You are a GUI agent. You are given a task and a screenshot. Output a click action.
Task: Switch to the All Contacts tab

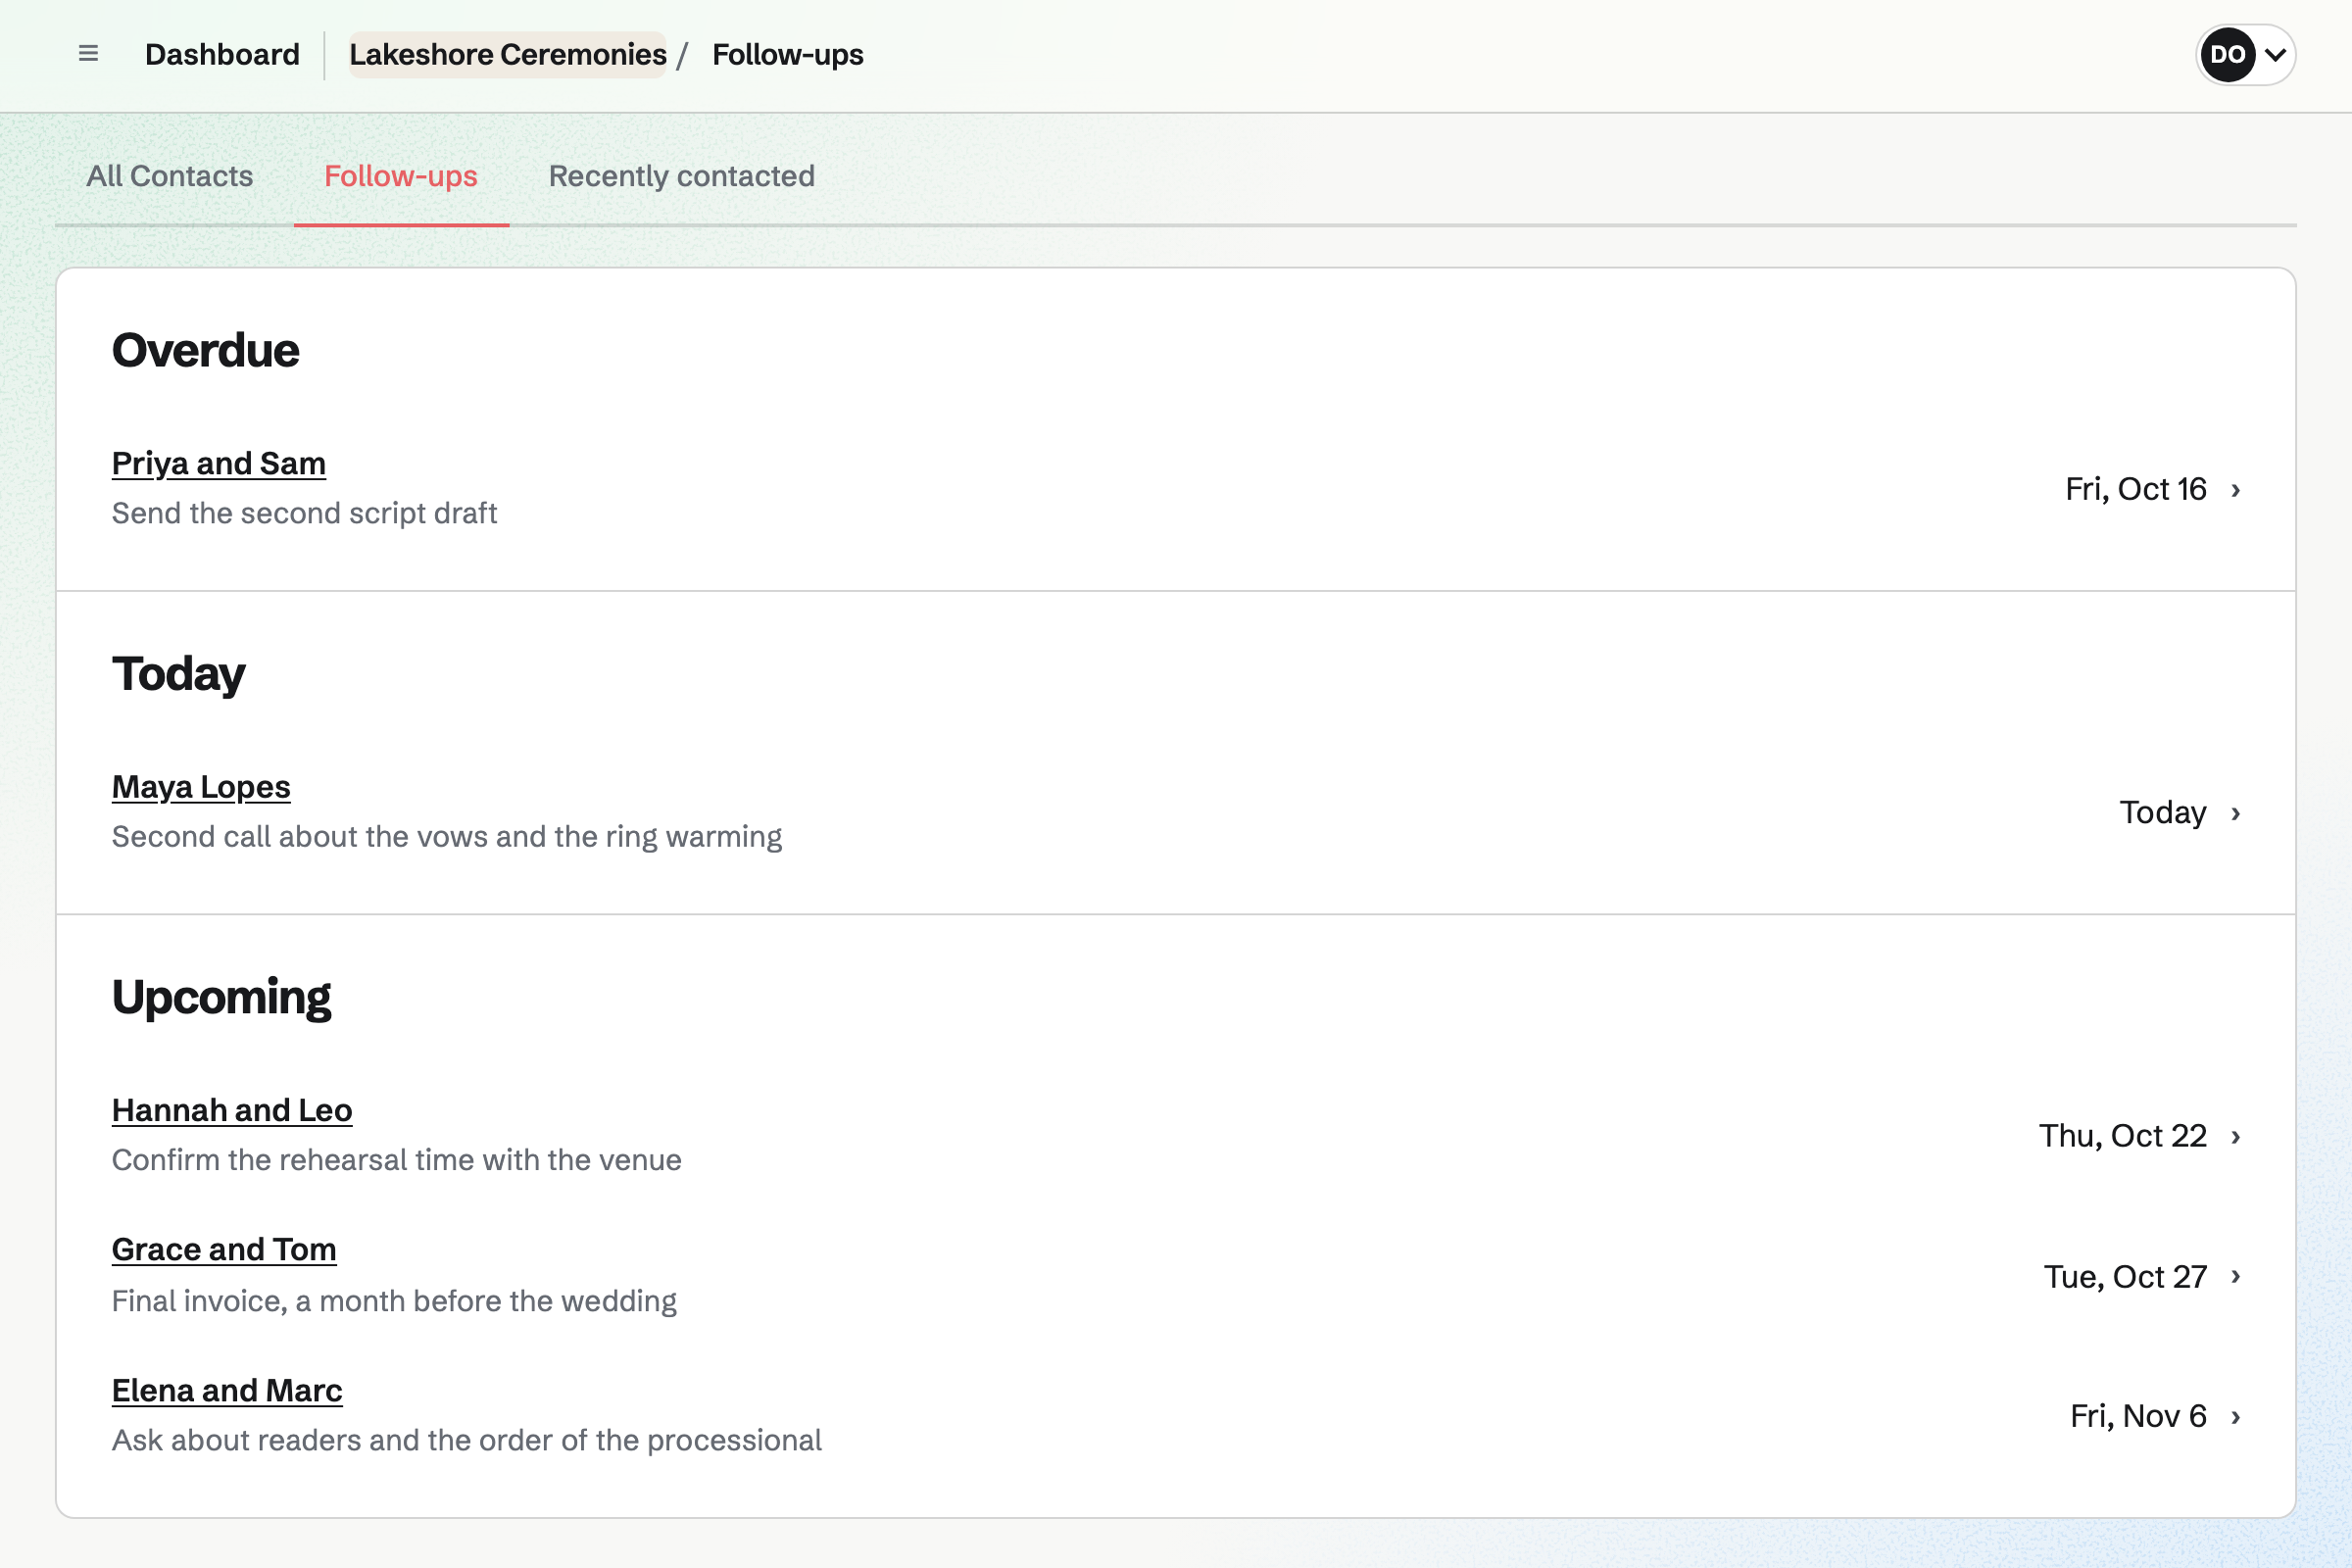[170, 176]
